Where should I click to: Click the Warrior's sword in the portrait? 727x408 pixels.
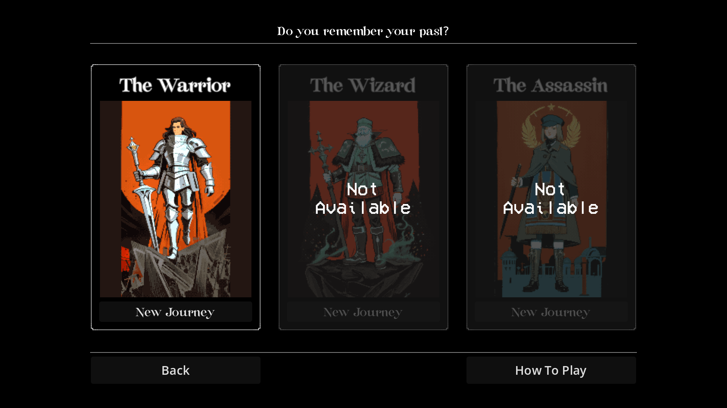pos(148,215)
